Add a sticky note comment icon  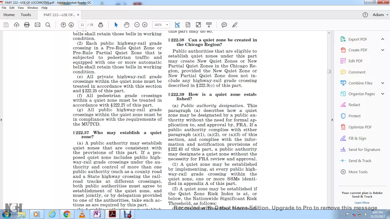[x=224, y=25]
